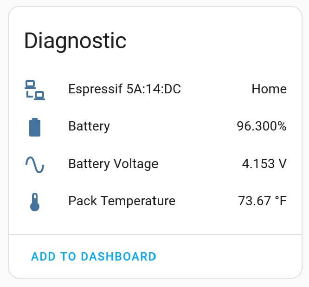Click the thermometer temperature icon
The image size is (309, 287).
tap(34, 202)
